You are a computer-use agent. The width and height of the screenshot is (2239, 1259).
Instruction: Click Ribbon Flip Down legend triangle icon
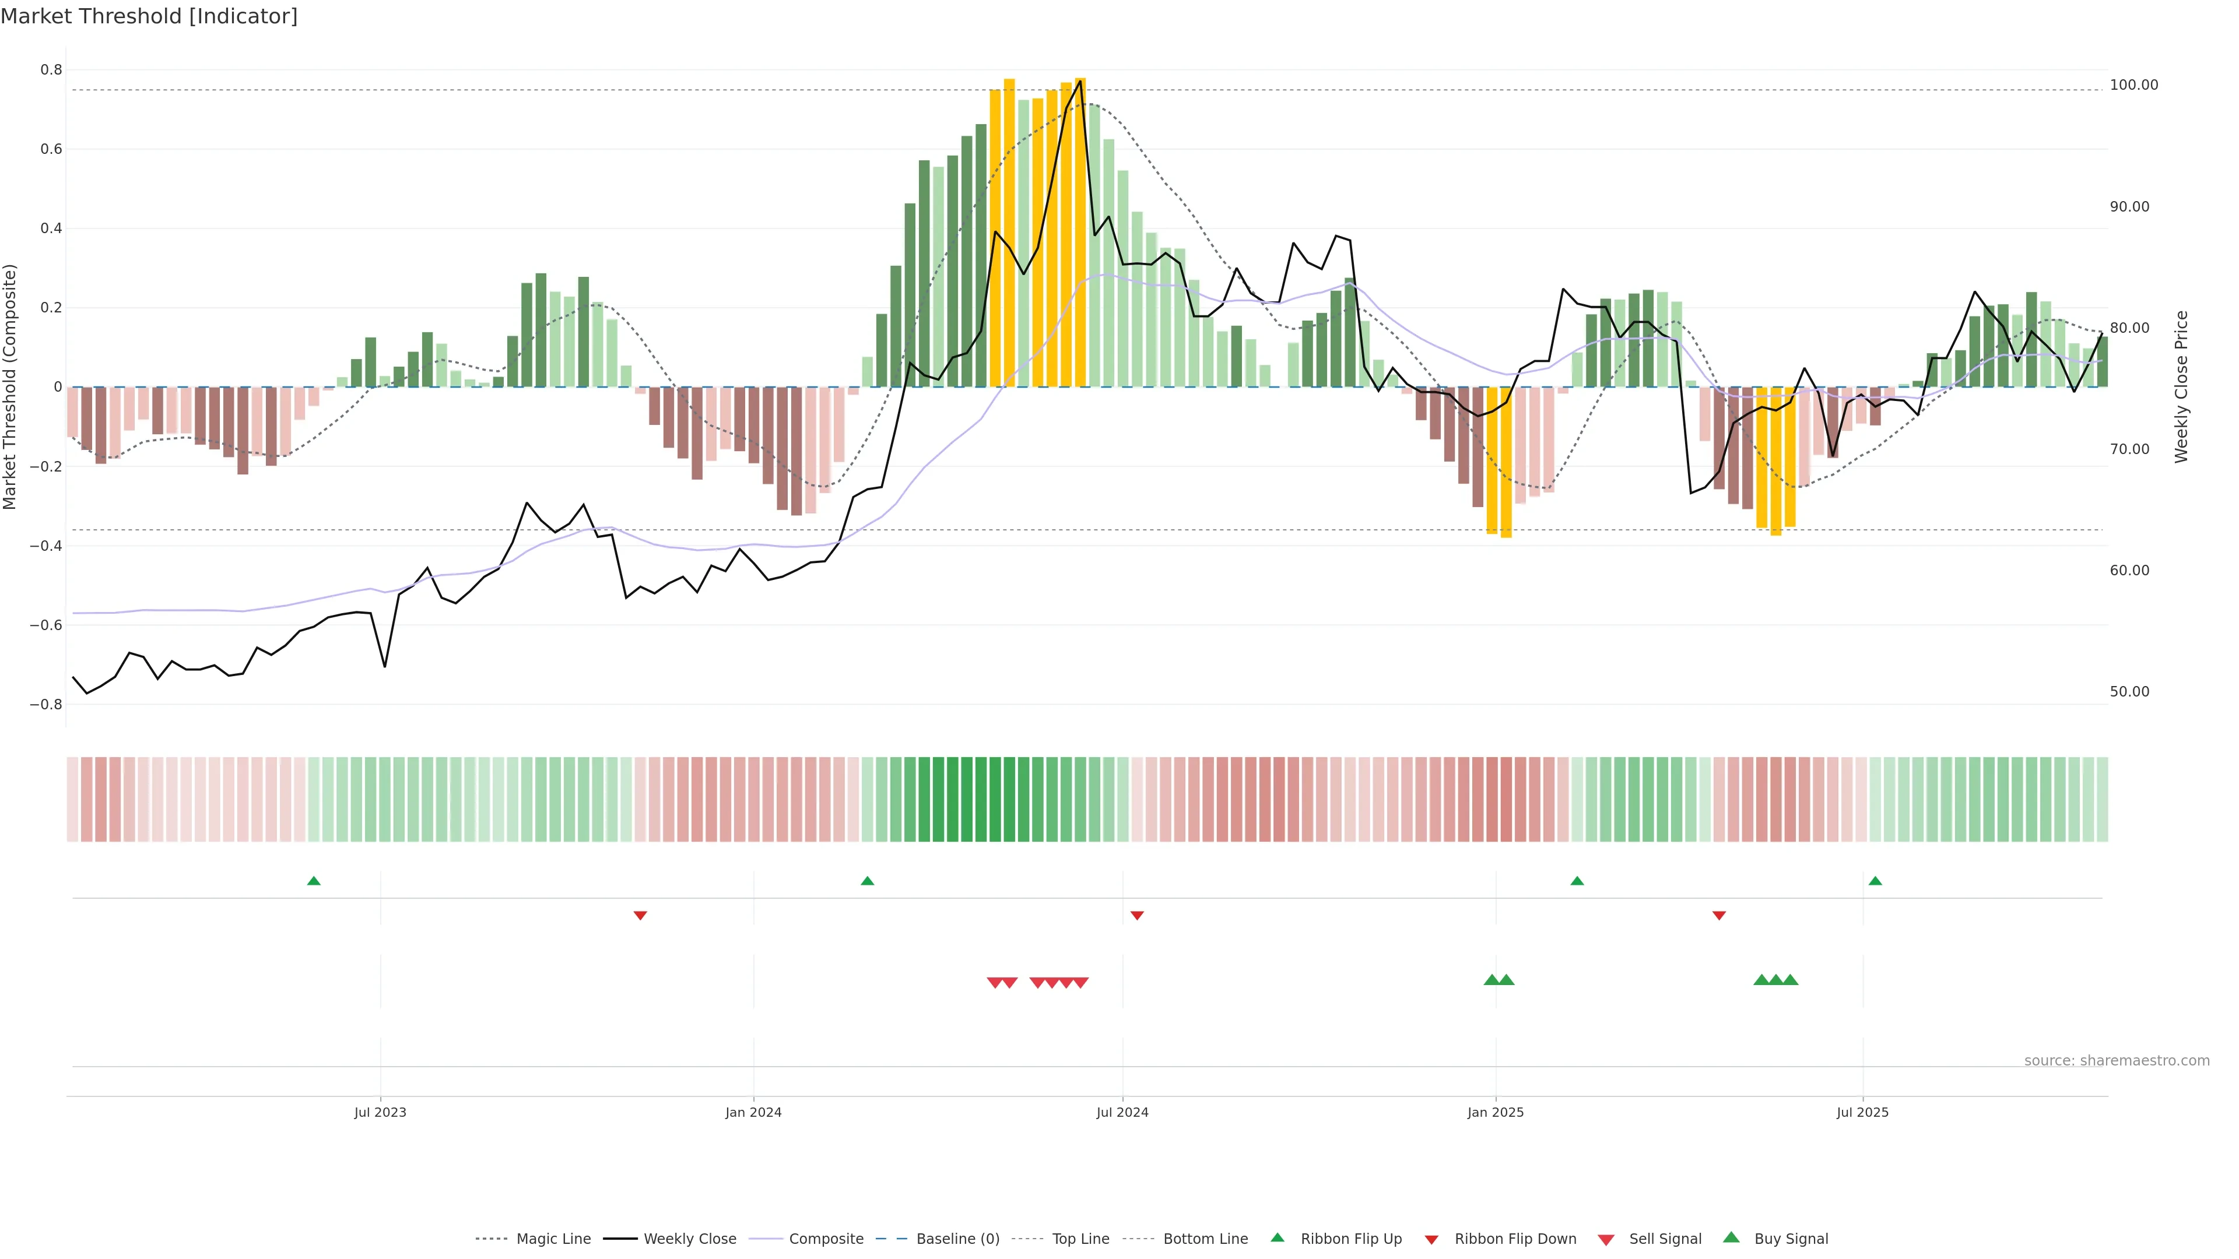point(1431,1240)
